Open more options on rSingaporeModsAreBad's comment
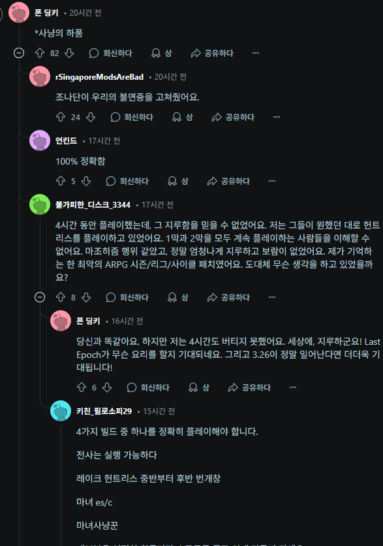Viewport: 383px width, 546px height. (277, 117)
